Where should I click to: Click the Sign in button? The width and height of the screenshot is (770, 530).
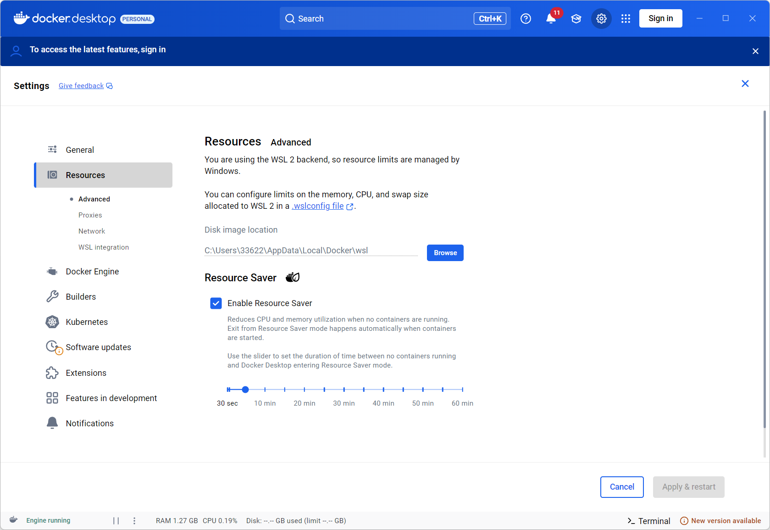tap(660, 18)
